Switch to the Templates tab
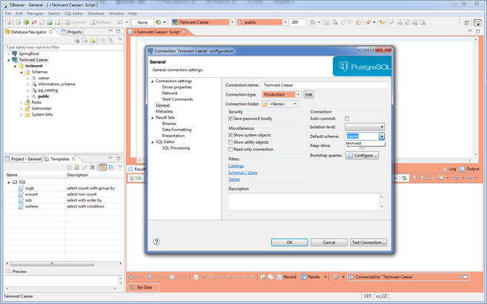The width and height of the screenshot is (487, 304). point(59,159)
